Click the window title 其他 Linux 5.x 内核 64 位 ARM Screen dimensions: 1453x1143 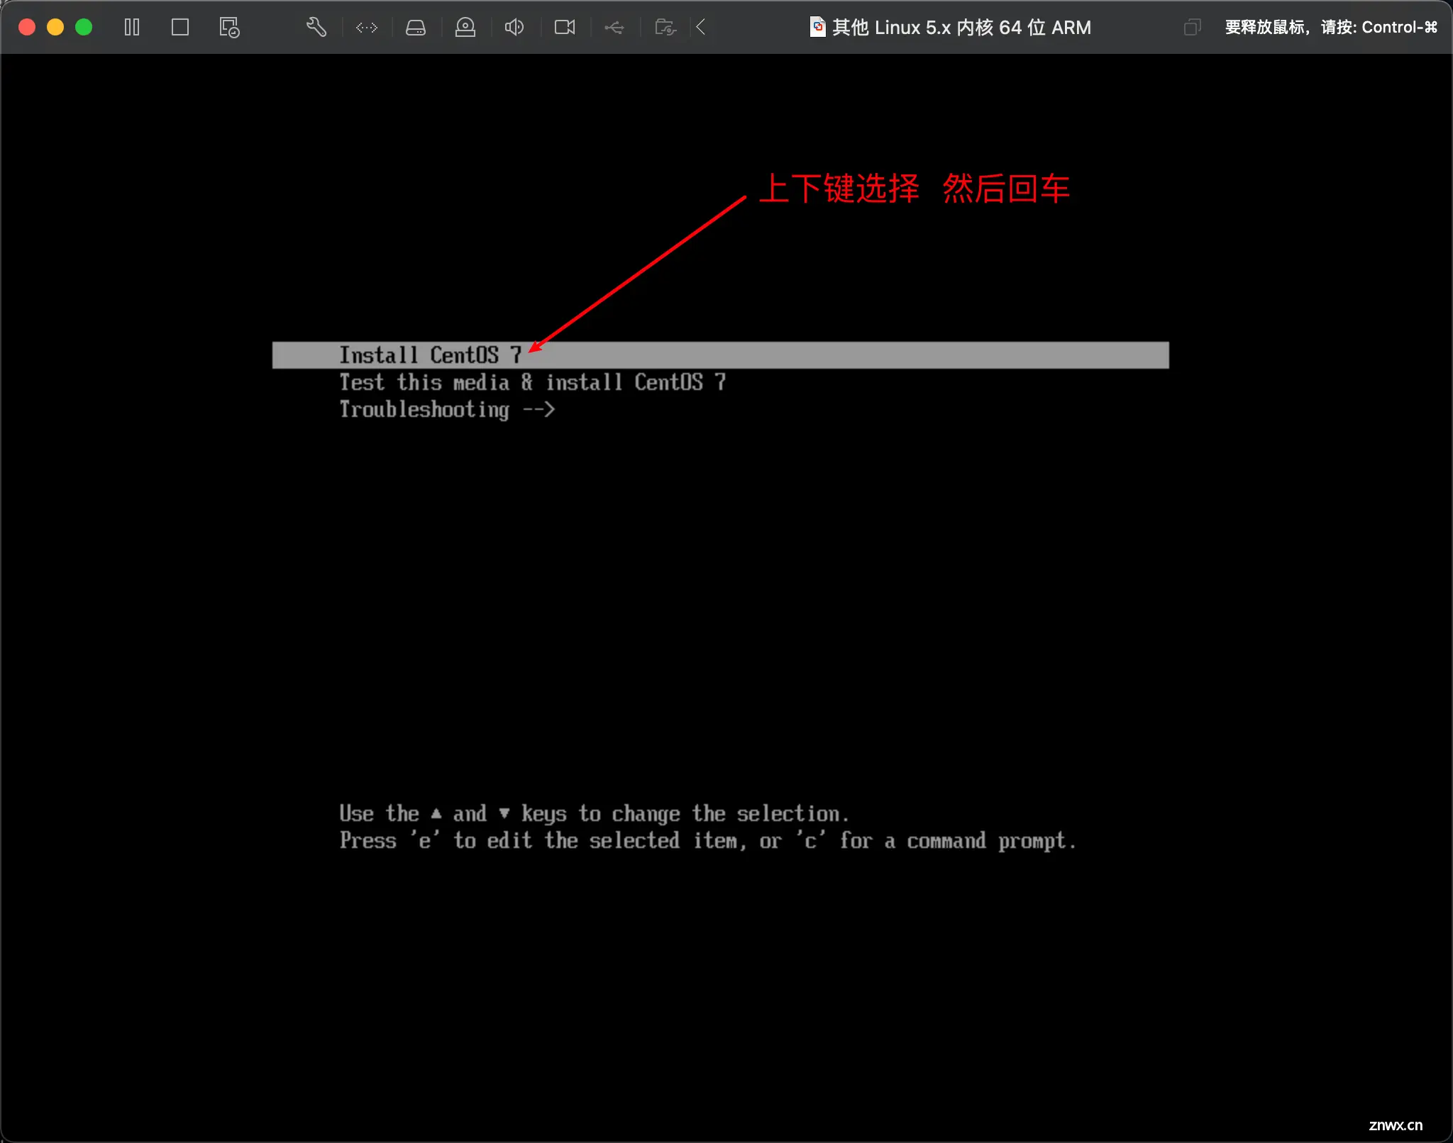click(961, 28)
